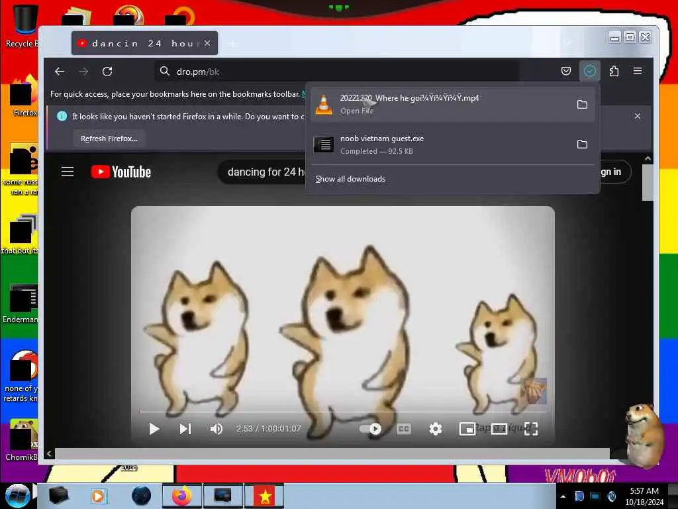Show hidden tray icons arrow
This screenshot has height=509, width=678.
tap(563, 496)
